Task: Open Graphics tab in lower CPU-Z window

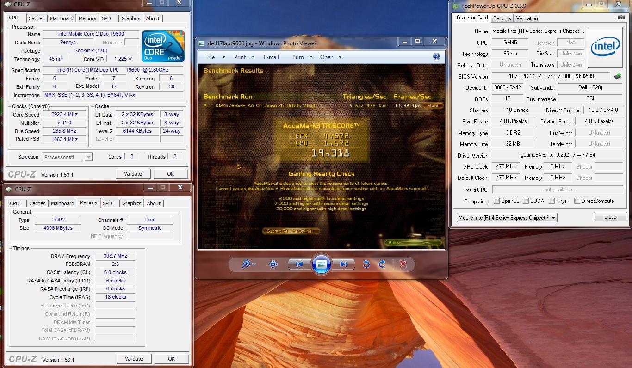Action: 132,203
